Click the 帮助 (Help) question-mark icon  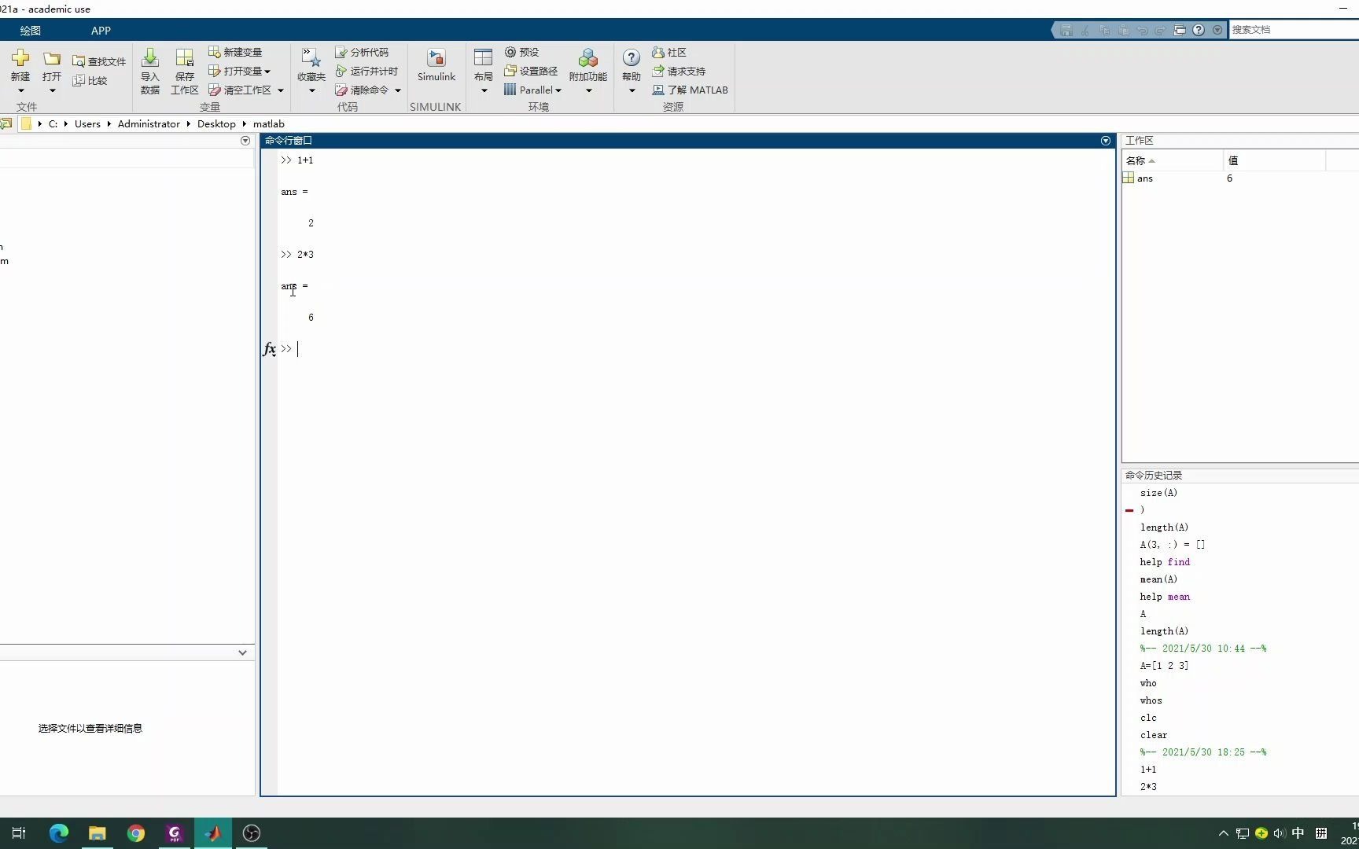632,58
